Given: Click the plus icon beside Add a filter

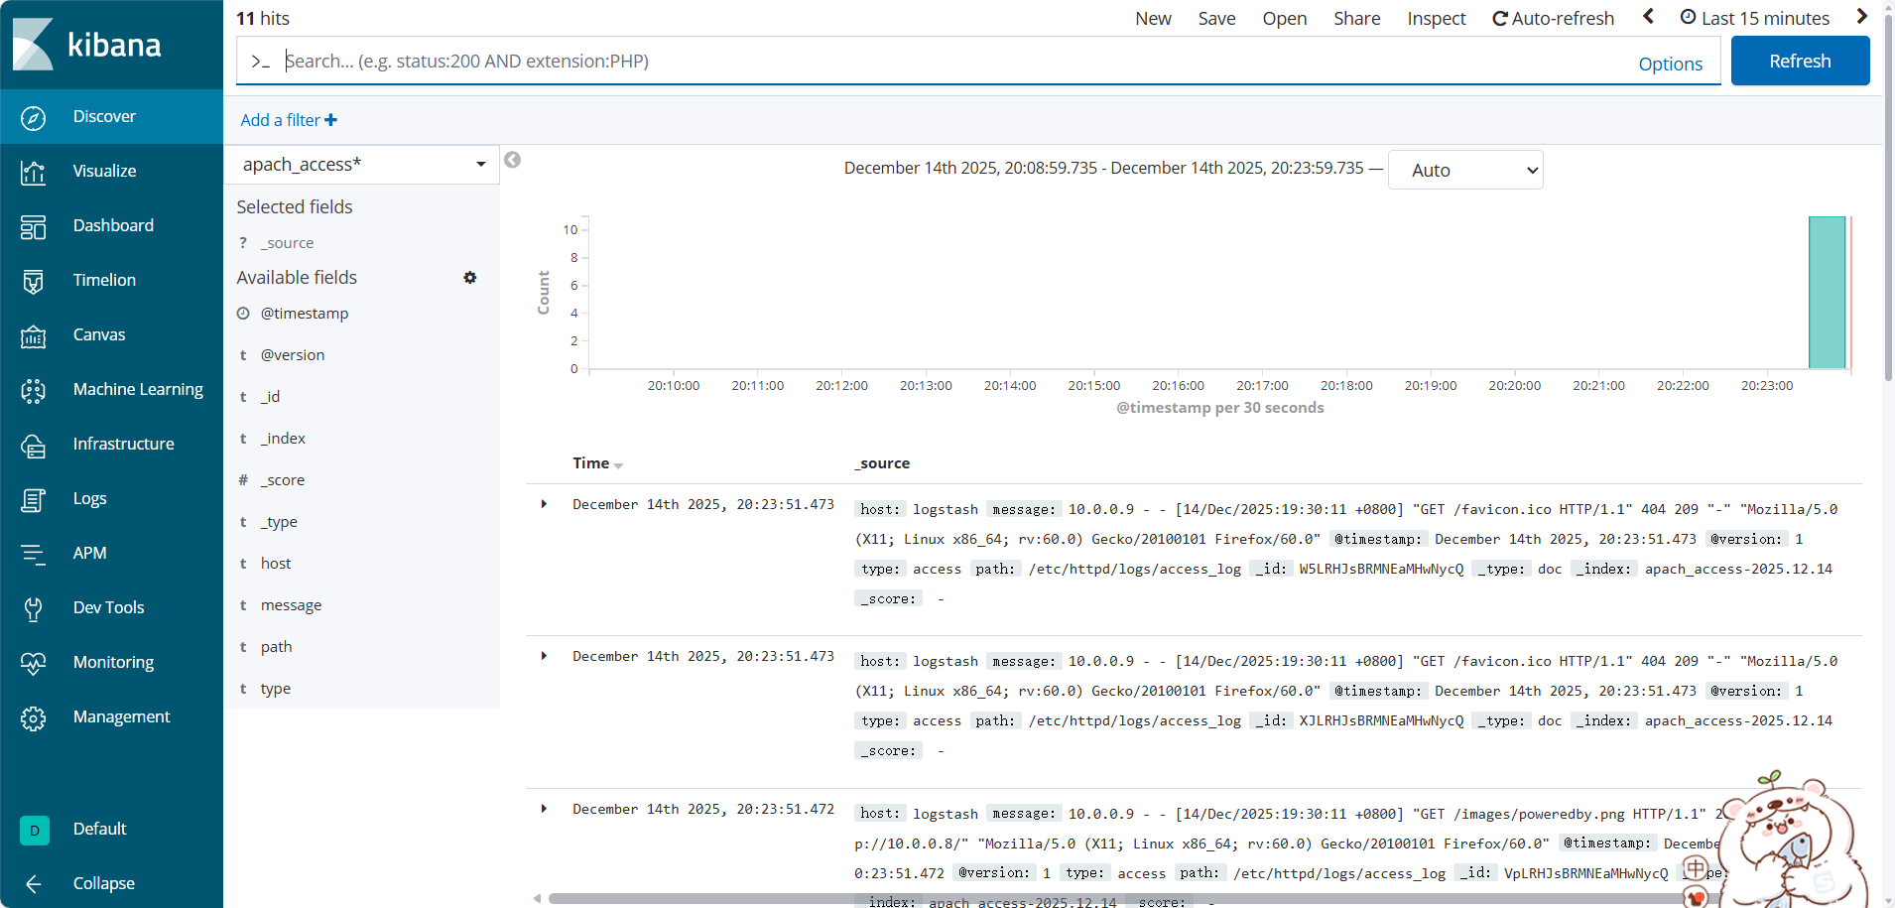Looking at the screenshot, I should click(330, 120).
